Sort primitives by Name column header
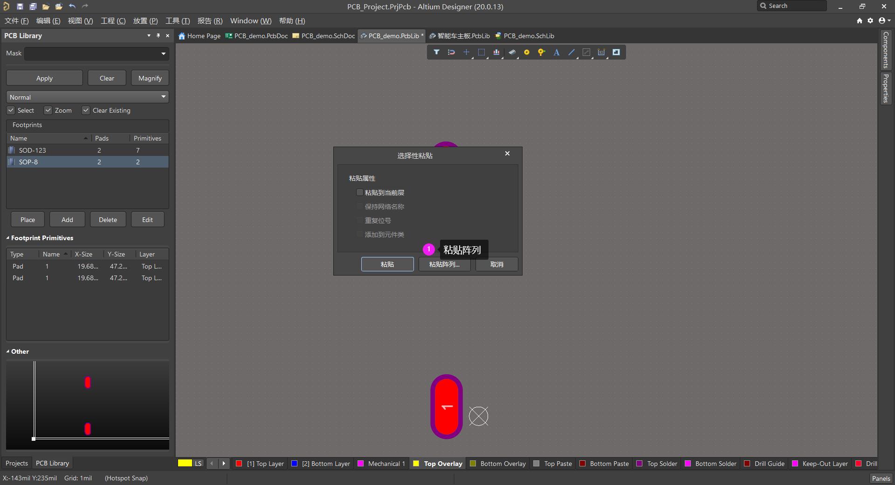 55,254
